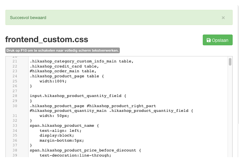Click the "input.hikashop_product_quantity_field {" line
Image resolution: width=239 pixels, height=160 pixels.
click(78, 96)
